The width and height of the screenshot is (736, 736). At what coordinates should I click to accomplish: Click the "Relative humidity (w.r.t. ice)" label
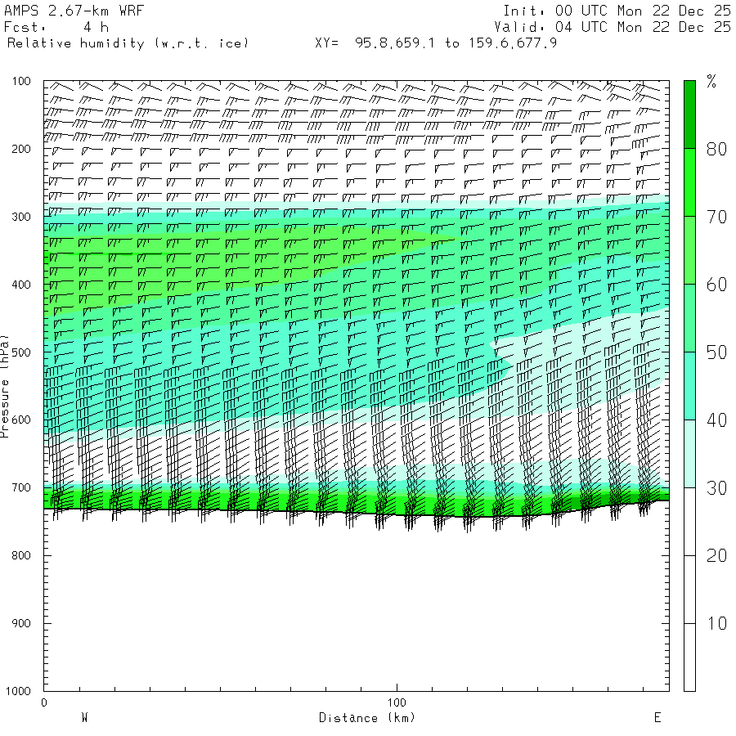tap(128, 43)
